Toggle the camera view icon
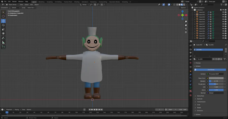 tap(186, 29)
